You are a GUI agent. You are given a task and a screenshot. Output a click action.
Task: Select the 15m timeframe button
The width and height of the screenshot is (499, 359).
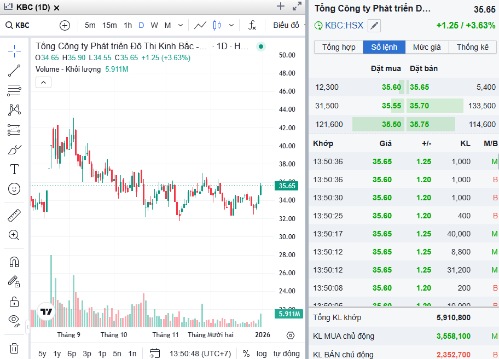tap(109, 25)
